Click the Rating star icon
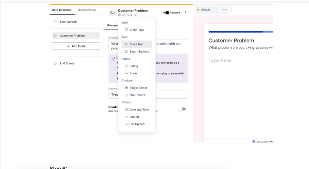 point(127,66)
